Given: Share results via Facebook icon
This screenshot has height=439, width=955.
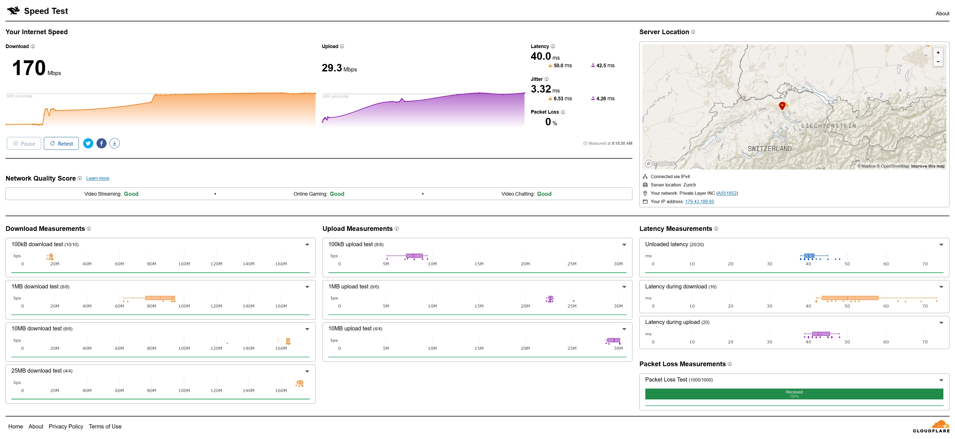Looking at the screenshot, I should 101,143.
